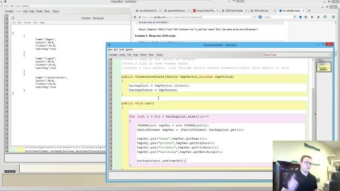Image resolution: width=340 pixels, height=191 pixels.
Task: Click the browser back arrow button
Action: click(135, 17)
